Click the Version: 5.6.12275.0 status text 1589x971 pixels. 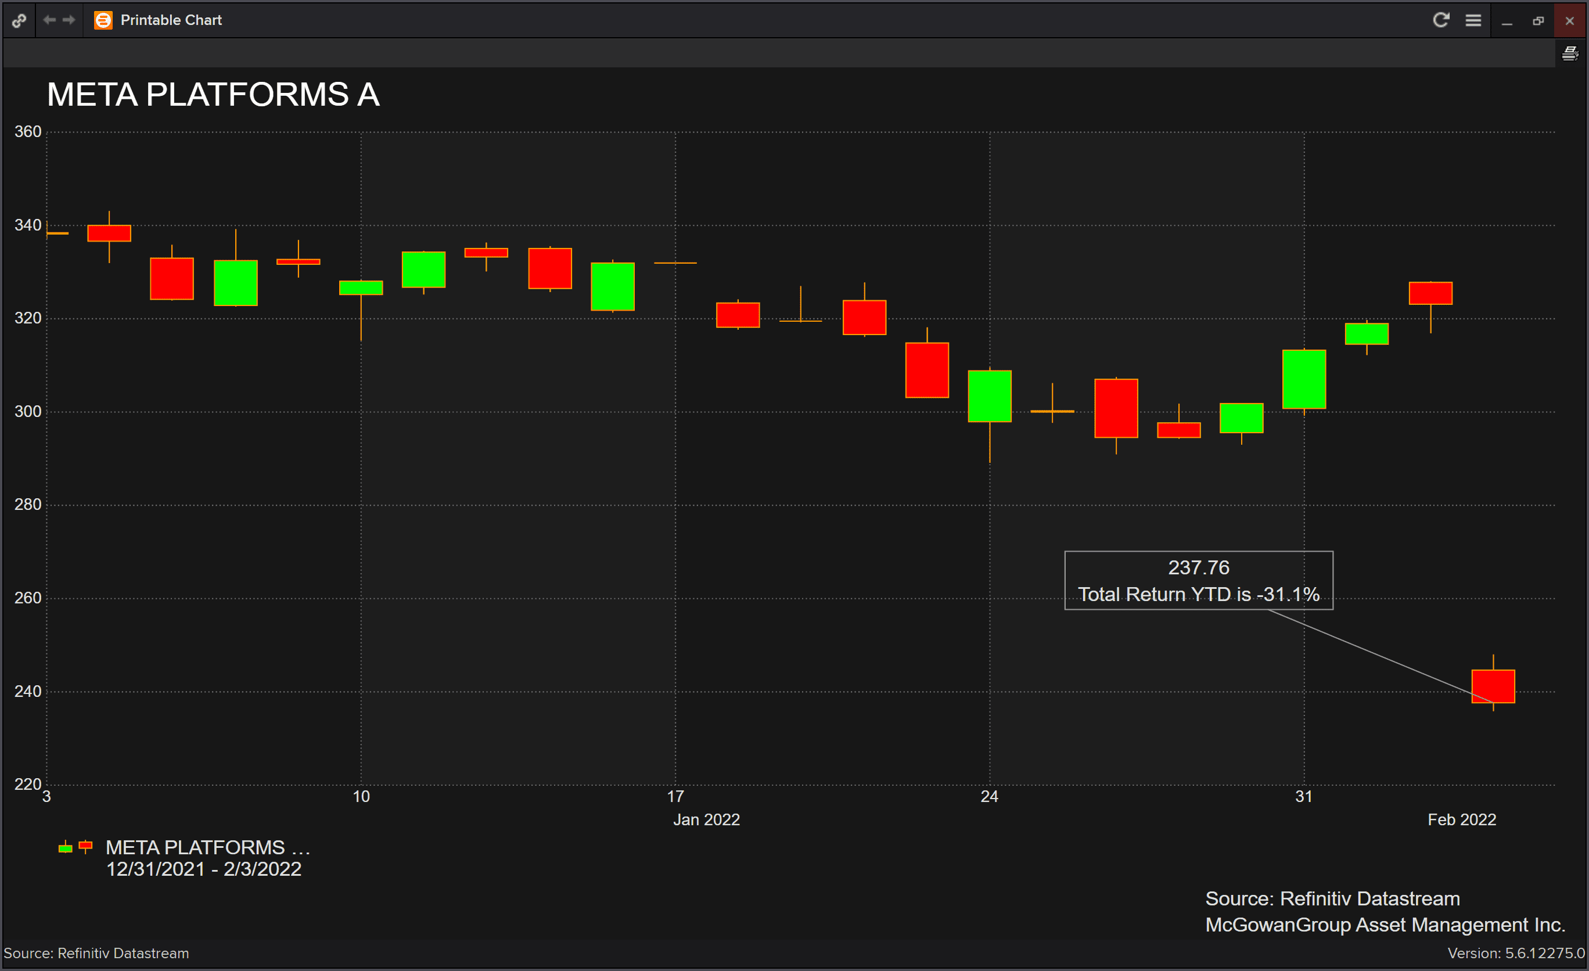pos(1516,954)
